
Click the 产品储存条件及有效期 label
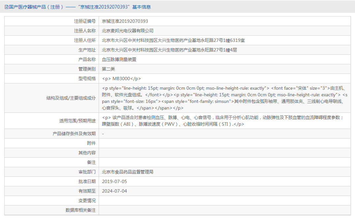click(x=74, y=134)
